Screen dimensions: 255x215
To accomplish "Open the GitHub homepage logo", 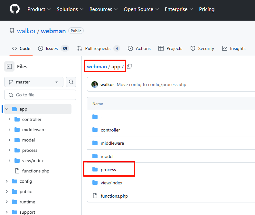I will pos(14,9).
